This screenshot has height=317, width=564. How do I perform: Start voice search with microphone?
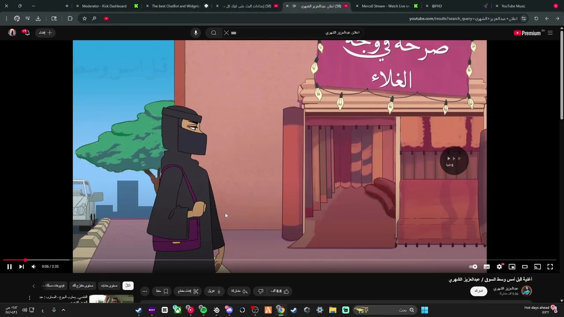point(196,33)
